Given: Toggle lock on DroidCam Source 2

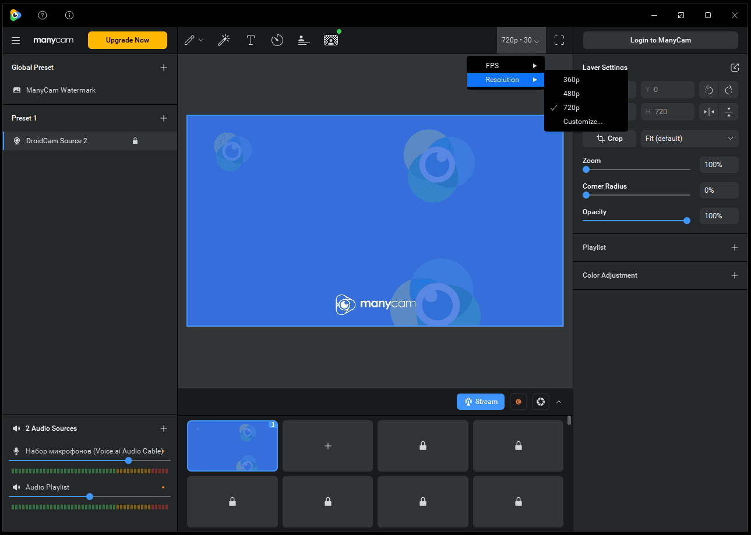Looking at the screenshot, I should coord(135,141).
